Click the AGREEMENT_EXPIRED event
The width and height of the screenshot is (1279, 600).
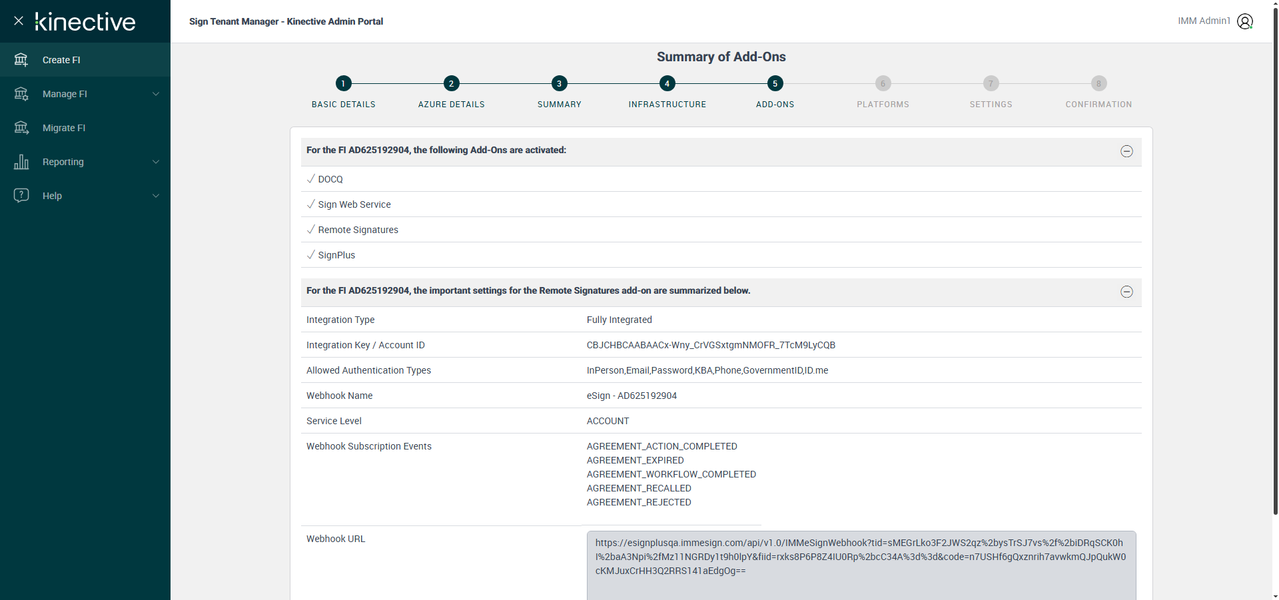point(636,460)
